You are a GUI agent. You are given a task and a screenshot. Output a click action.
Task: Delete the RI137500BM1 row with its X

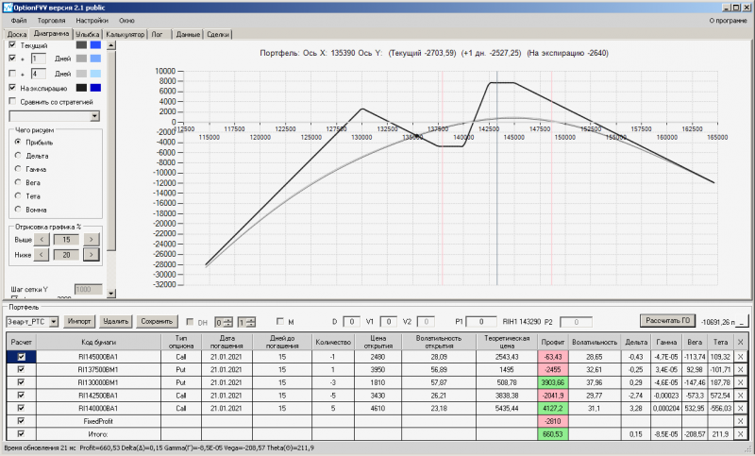[x=740, y=370]
